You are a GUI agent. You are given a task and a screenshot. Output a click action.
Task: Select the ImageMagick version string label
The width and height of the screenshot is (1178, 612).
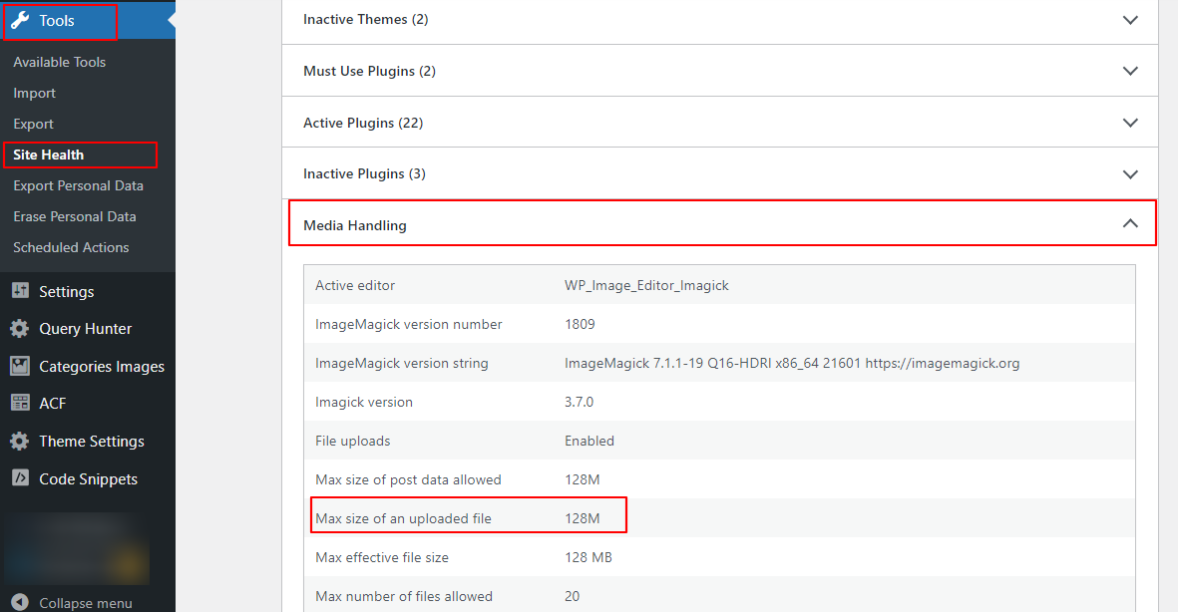(x=402, y=364)
